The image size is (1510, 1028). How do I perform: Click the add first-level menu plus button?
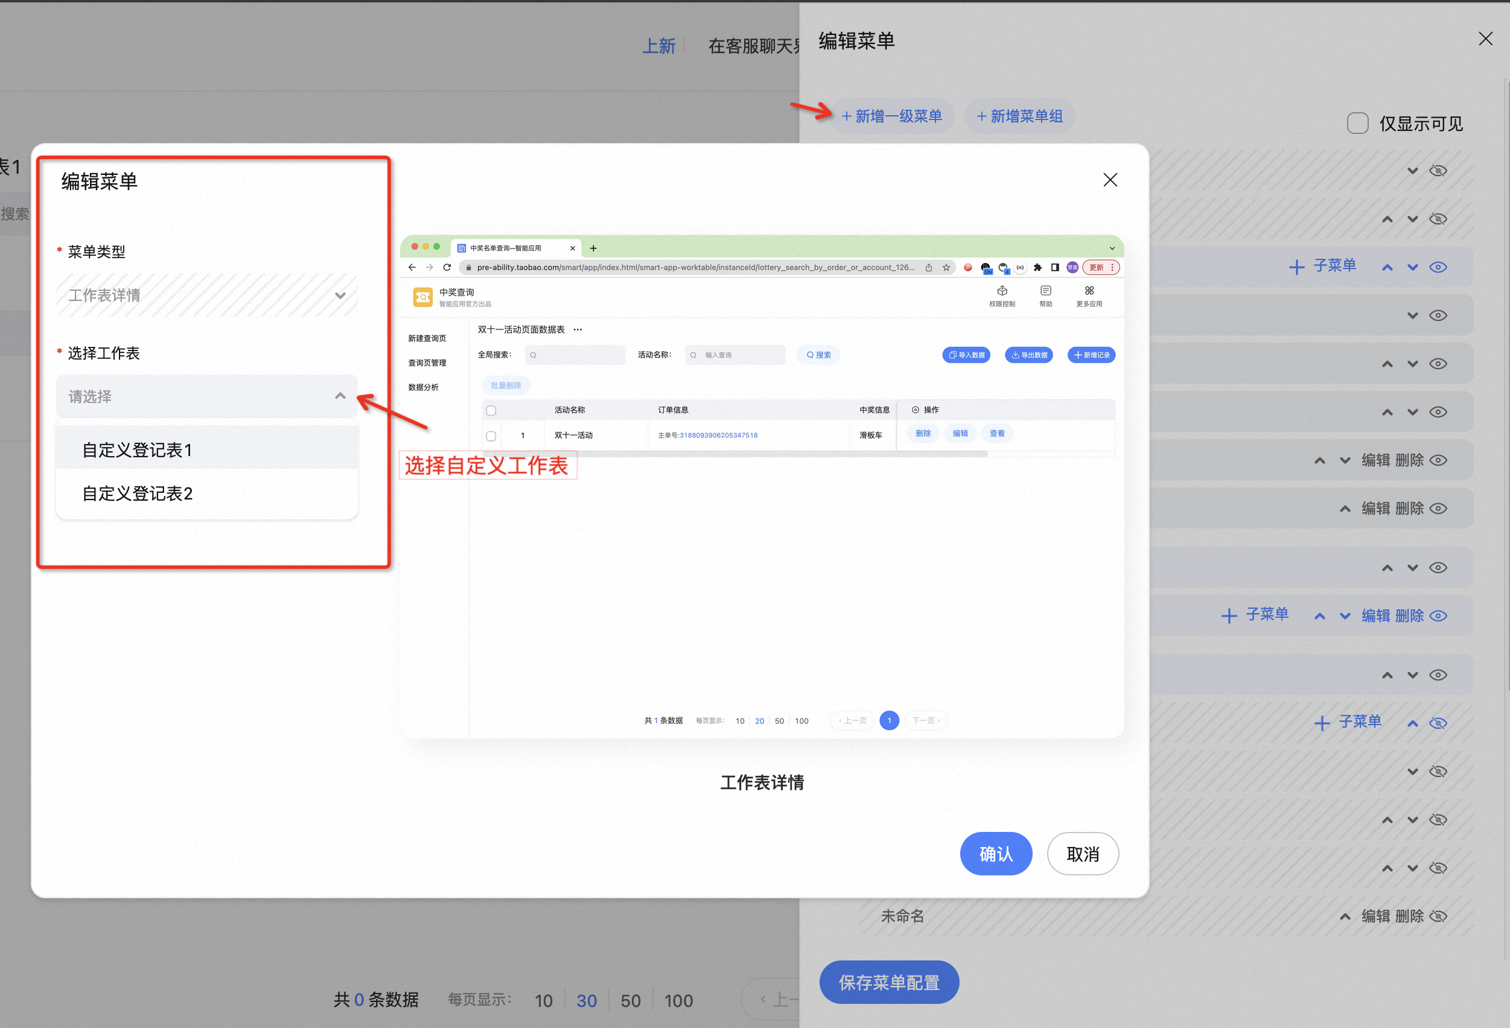(x=891, y=116)
